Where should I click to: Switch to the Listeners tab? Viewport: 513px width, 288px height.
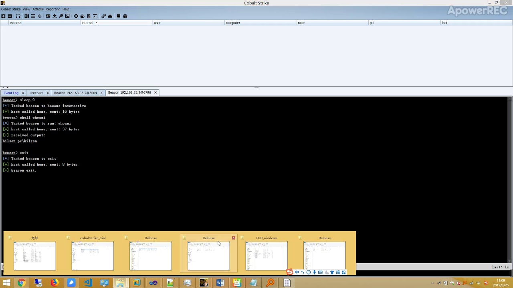click(x=36, y=93)
